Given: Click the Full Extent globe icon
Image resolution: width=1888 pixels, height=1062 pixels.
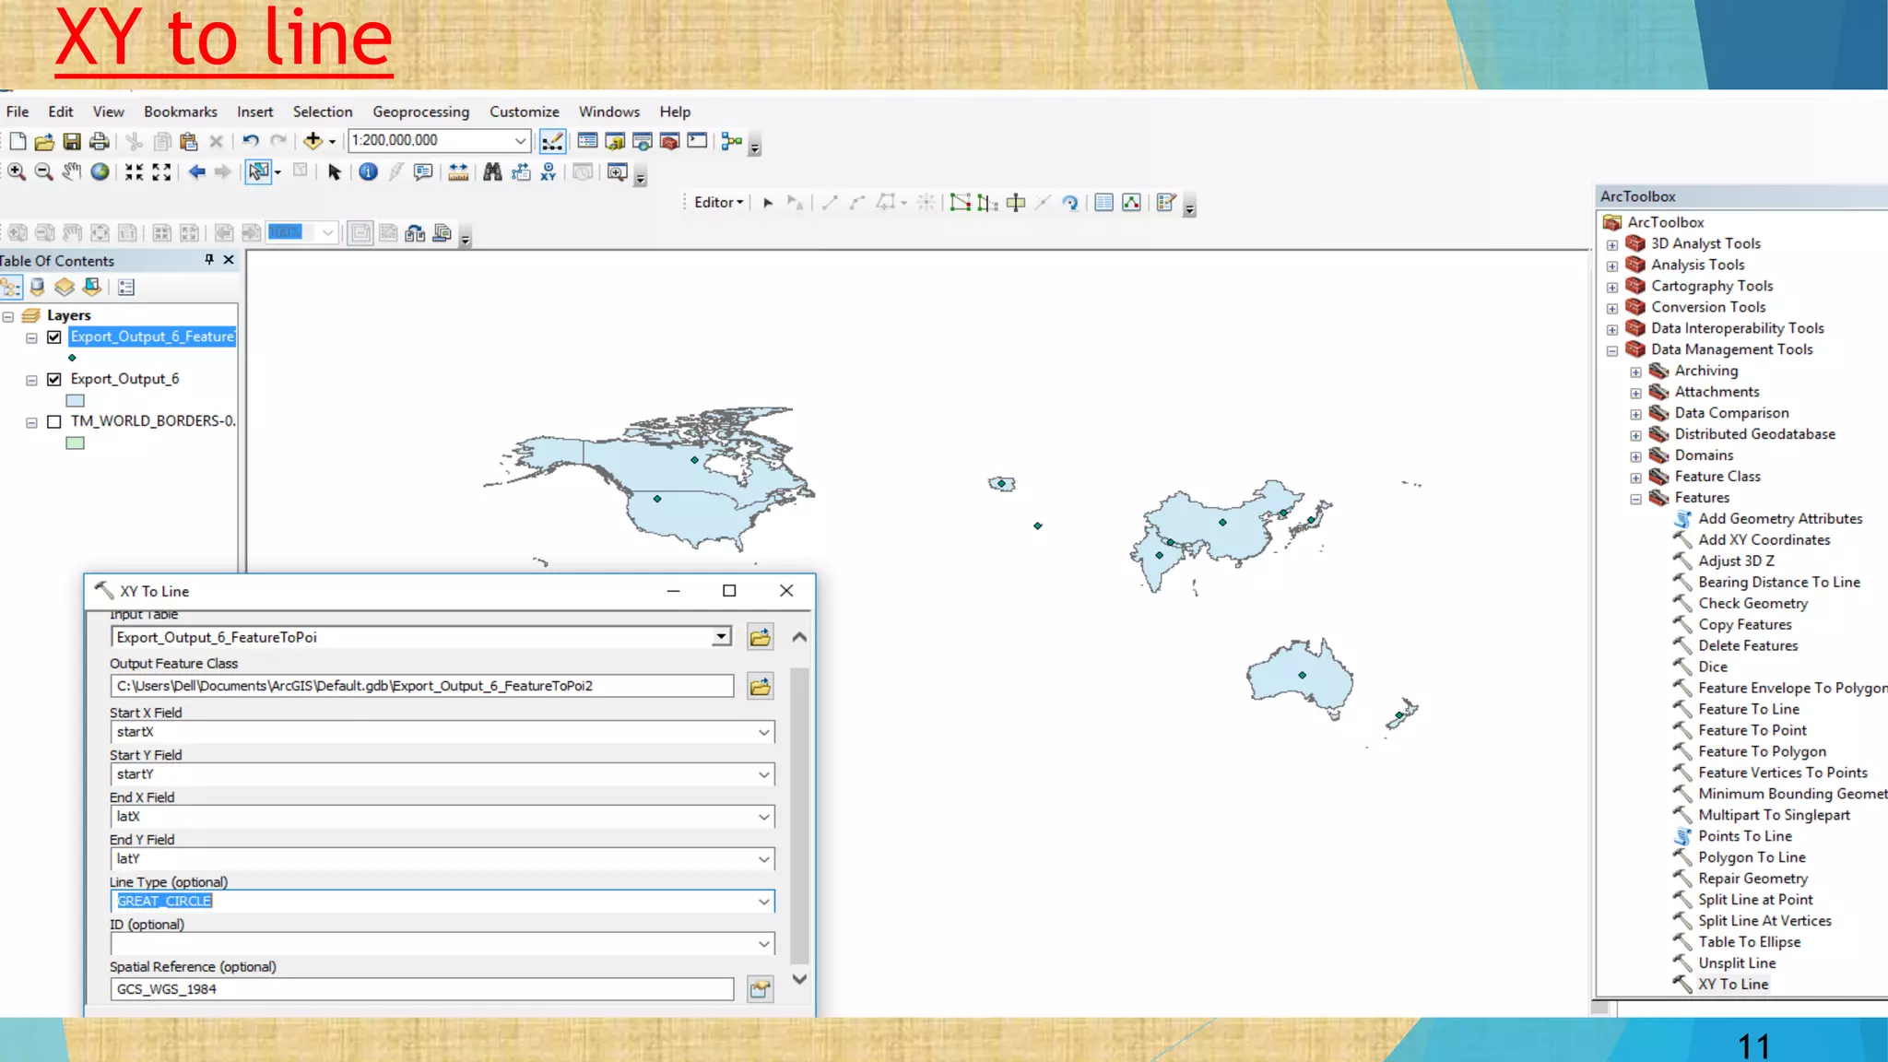Looking at the screenshot, I should 100,172.
